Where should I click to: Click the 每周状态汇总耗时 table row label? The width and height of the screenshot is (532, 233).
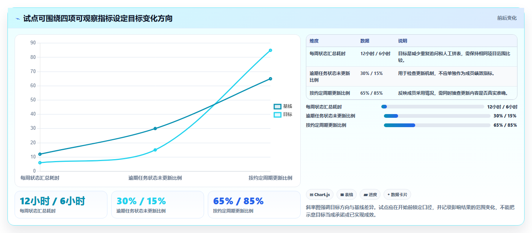click(x=328, y=54)
